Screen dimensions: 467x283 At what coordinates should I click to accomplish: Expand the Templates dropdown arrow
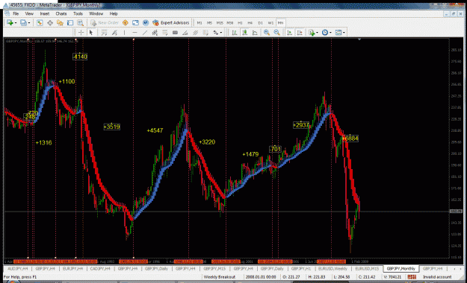coord(344,33)
